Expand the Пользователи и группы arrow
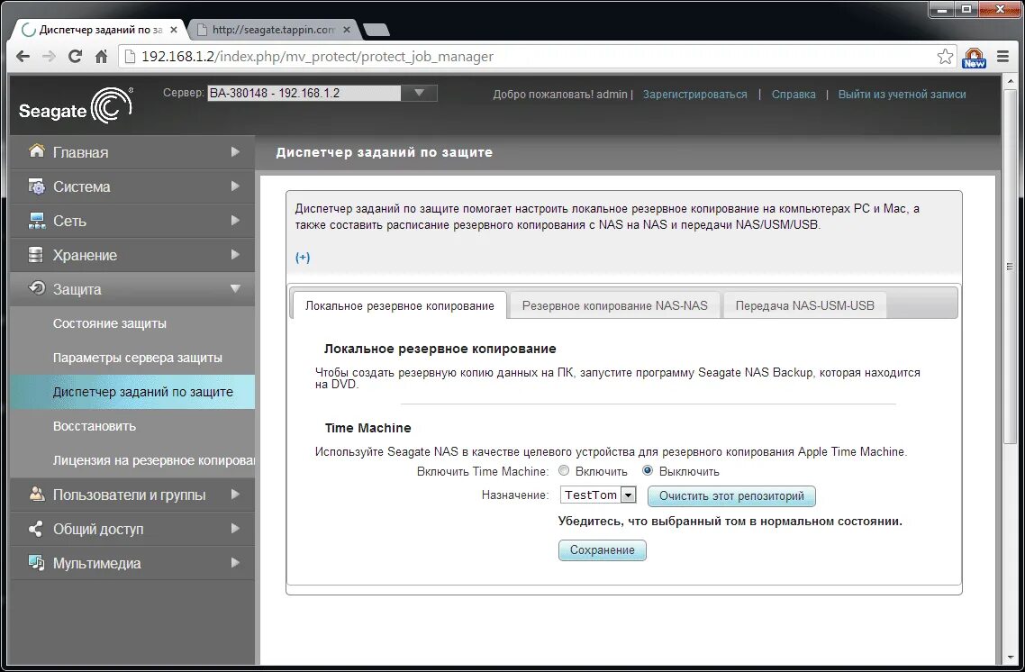Viewport: 1025px width, 672px height. tap(235, 495)
